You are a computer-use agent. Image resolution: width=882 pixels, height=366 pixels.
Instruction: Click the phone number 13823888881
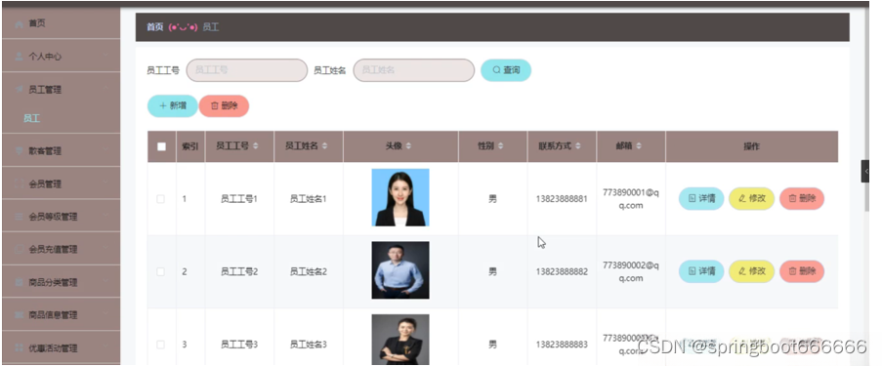coord(562,199)
